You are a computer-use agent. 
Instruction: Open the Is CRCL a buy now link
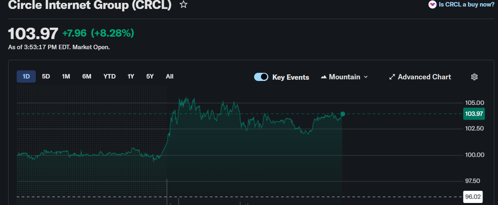point(466,5)
